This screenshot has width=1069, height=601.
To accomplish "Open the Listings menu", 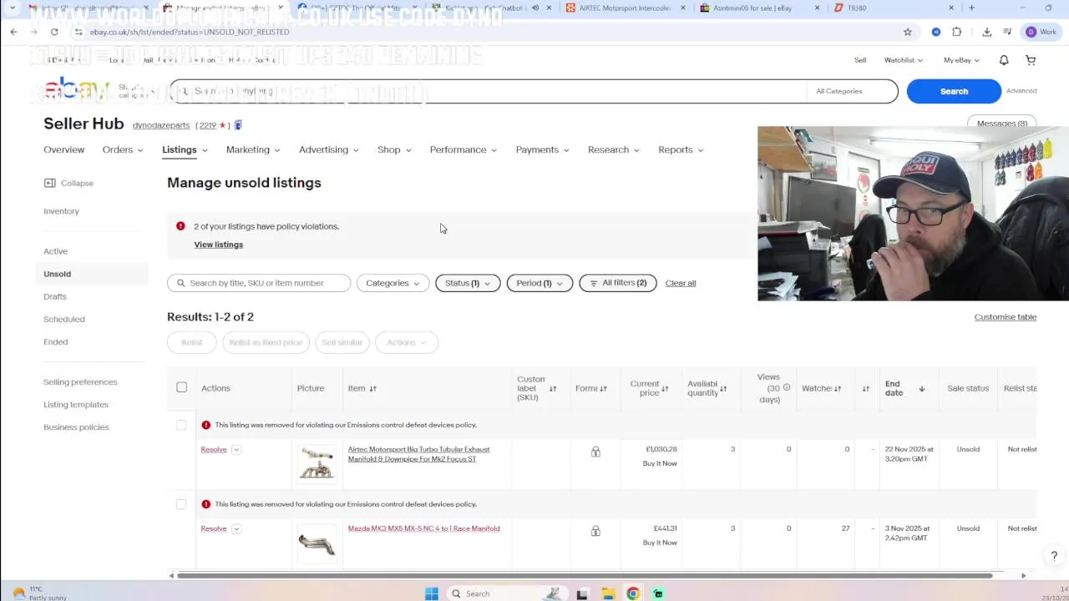I will coord(185,149).
